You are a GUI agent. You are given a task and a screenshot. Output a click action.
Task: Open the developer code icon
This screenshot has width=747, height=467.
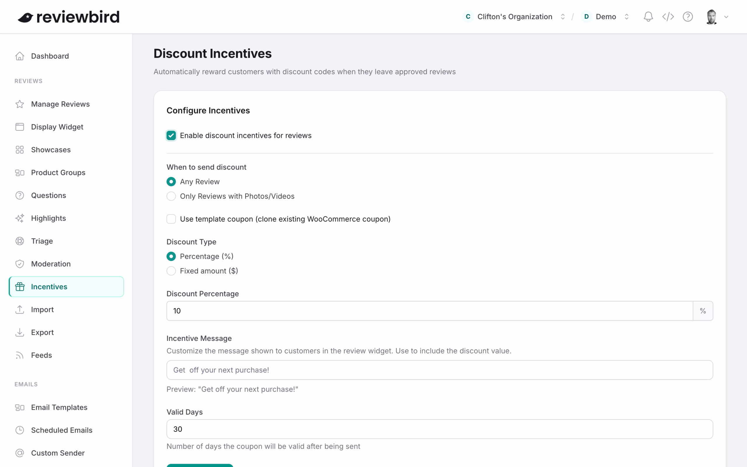pyautogui.click(x=668, y=17)
